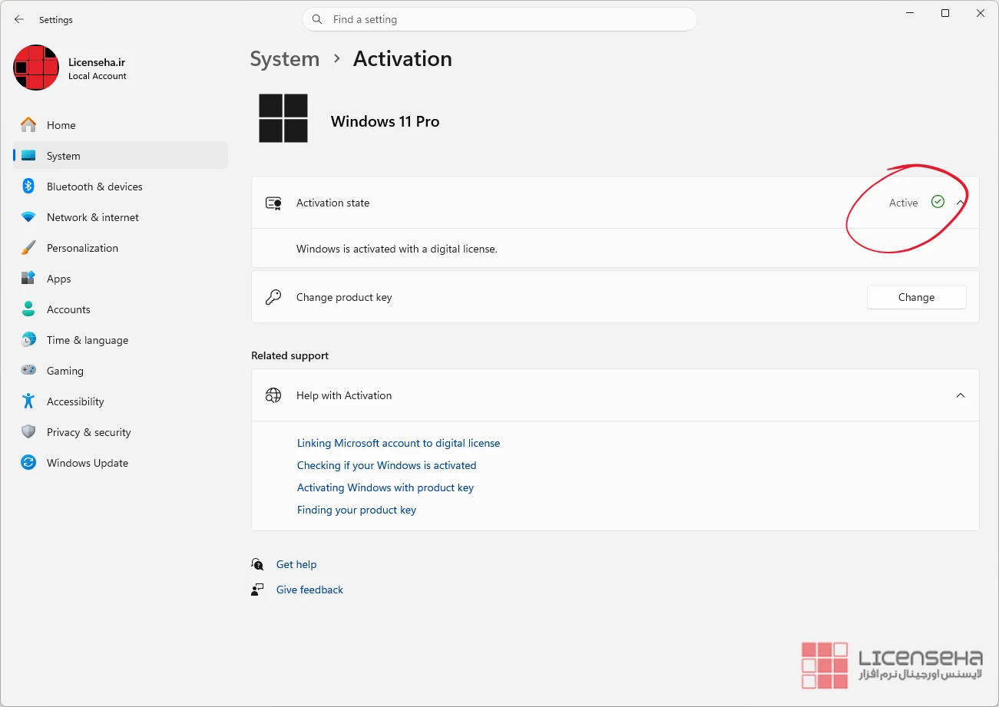The width and height of the screenshot is (999, 707).
Task: Click the Change product key key icon
Action: [273, 297]
